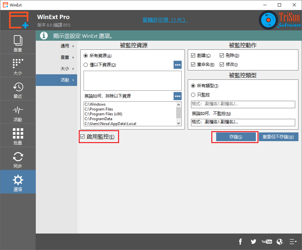
Task: Browse button beside 排除以下資源
Action: (177, 96)
